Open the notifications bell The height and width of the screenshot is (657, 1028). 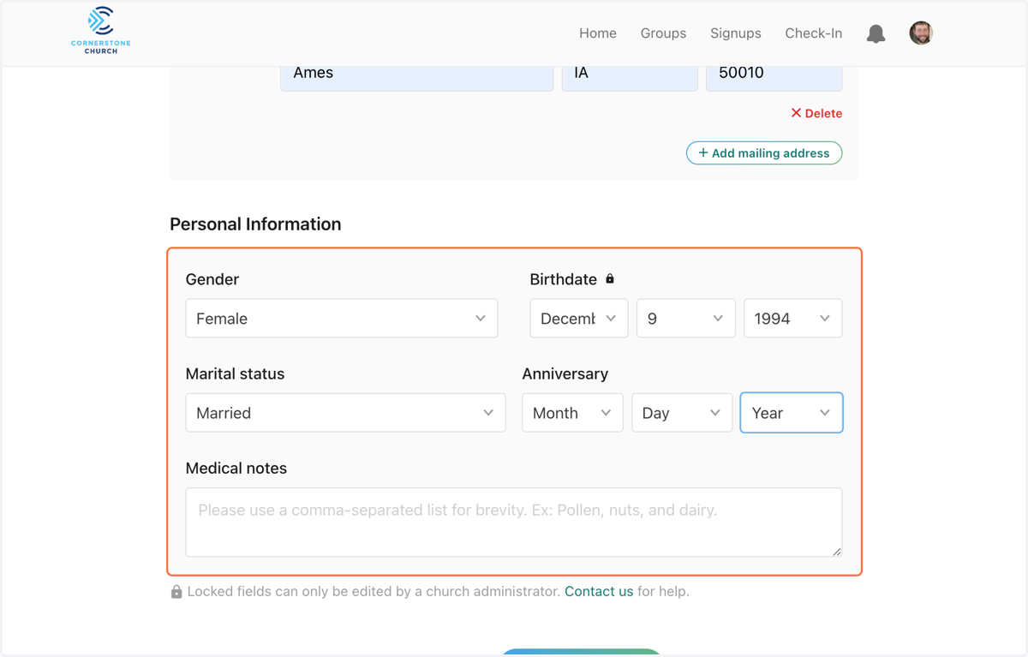[876, 33]
